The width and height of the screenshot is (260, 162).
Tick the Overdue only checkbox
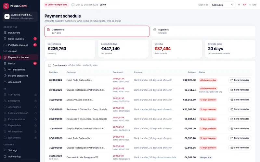[49, 65]
